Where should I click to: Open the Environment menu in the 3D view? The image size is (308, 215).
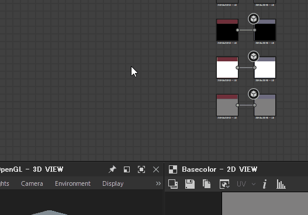pos(72,183)
